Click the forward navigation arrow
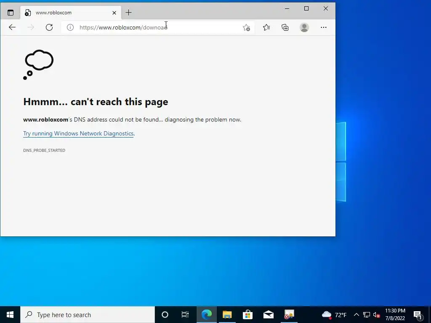 (x=31, y=27)
